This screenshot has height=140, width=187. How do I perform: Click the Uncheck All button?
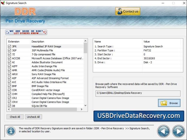click(33, 117)
